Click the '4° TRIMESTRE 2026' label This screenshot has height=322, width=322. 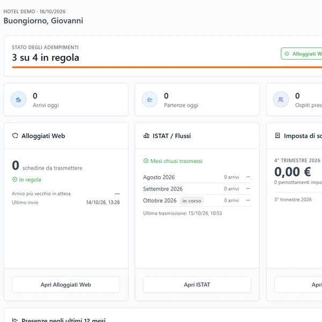click(x=297, y=160)
